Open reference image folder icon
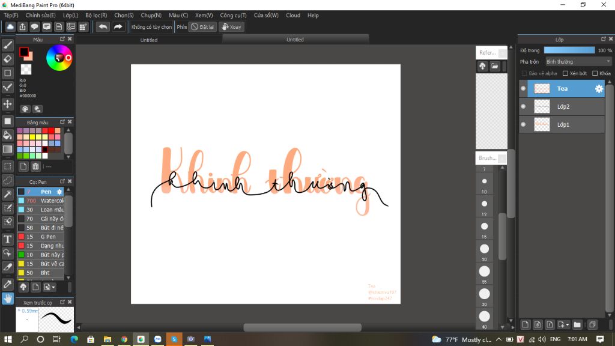The width and height of the screenshot is (615, 346). click(495, 66)
